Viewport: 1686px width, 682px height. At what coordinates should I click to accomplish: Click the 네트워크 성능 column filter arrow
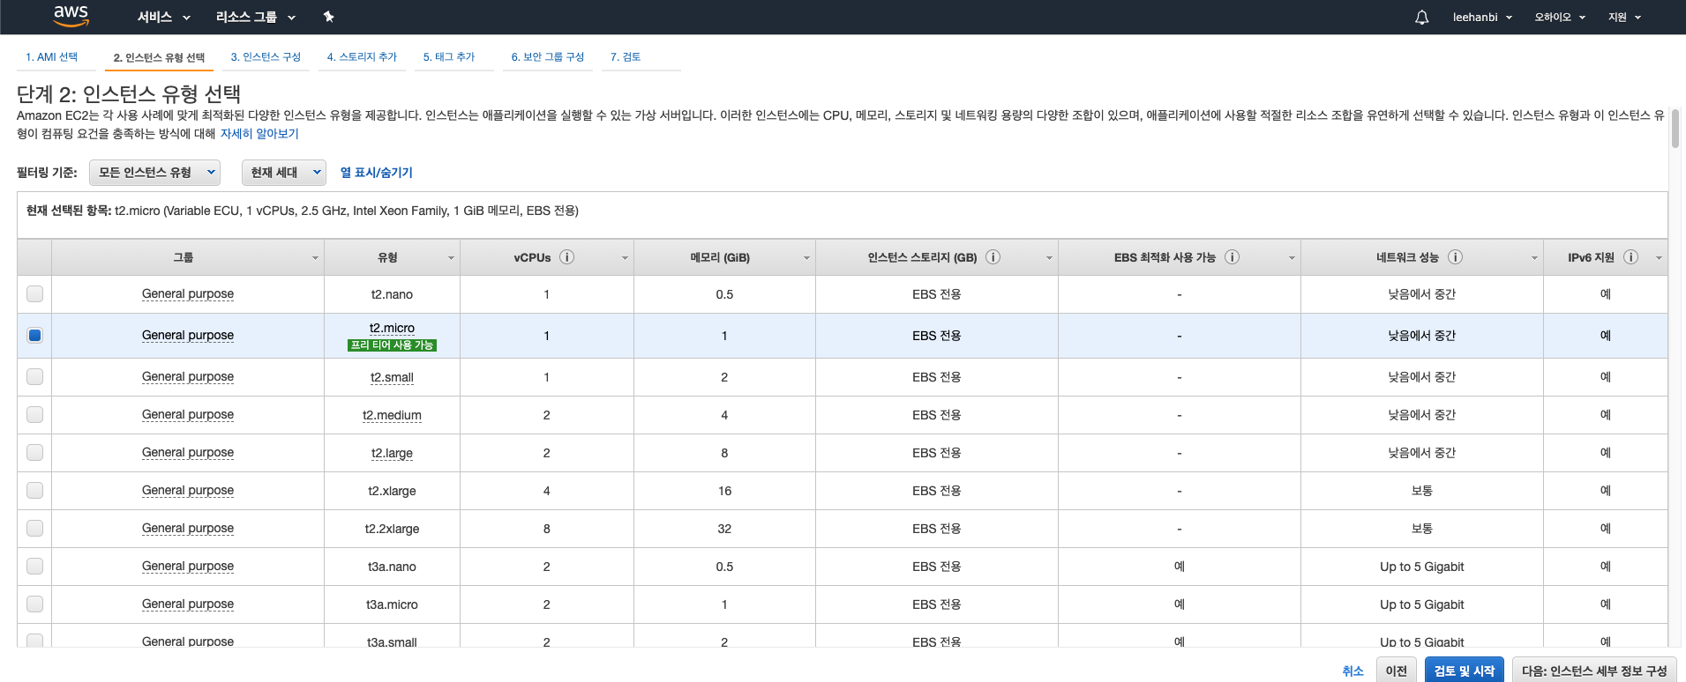point(1534,258)
